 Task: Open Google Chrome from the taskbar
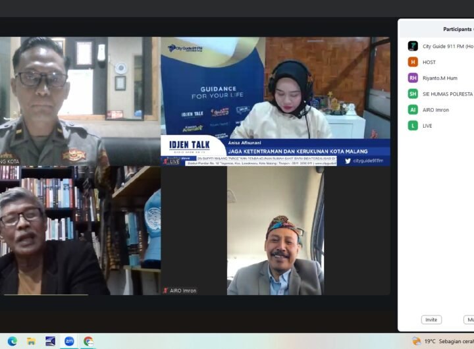88,341
